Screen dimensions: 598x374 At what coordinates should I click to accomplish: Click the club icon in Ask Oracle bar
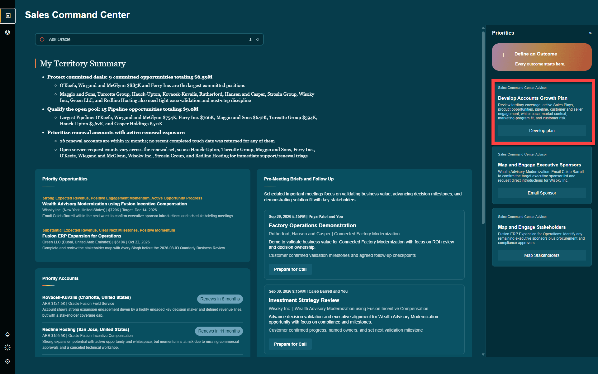click(x=258, y=40)
